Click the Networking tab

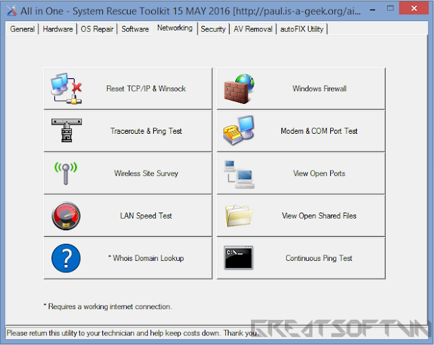(175, 28)
